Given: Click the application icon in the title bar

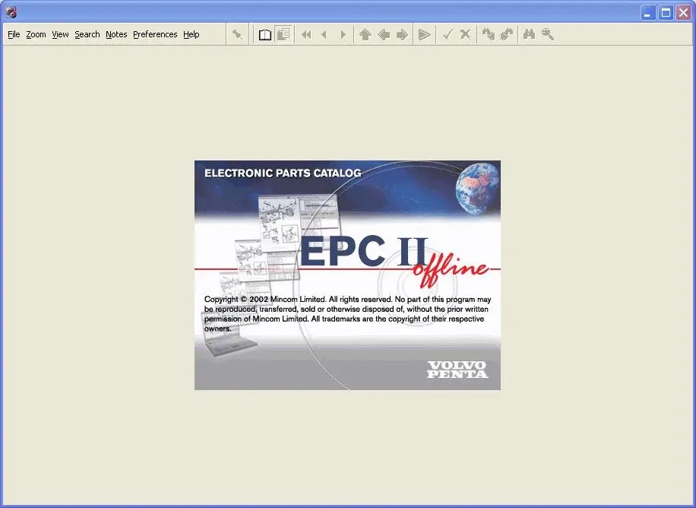Looking at the screenshot, I should point(11,12).
